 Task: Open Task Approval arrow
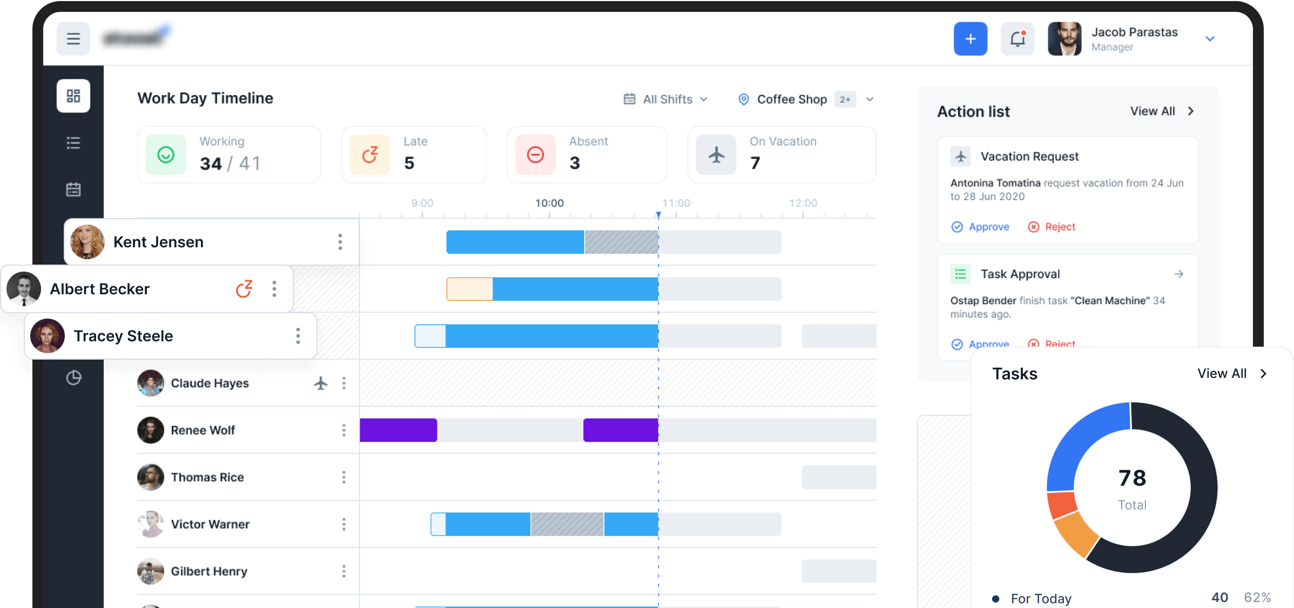click(x=1178, y=274)
